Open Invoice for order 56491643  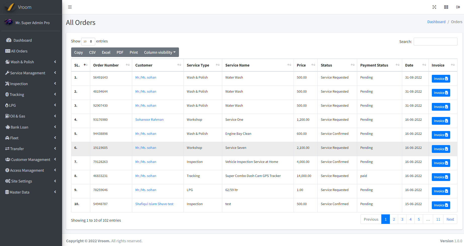coord(441,79)
